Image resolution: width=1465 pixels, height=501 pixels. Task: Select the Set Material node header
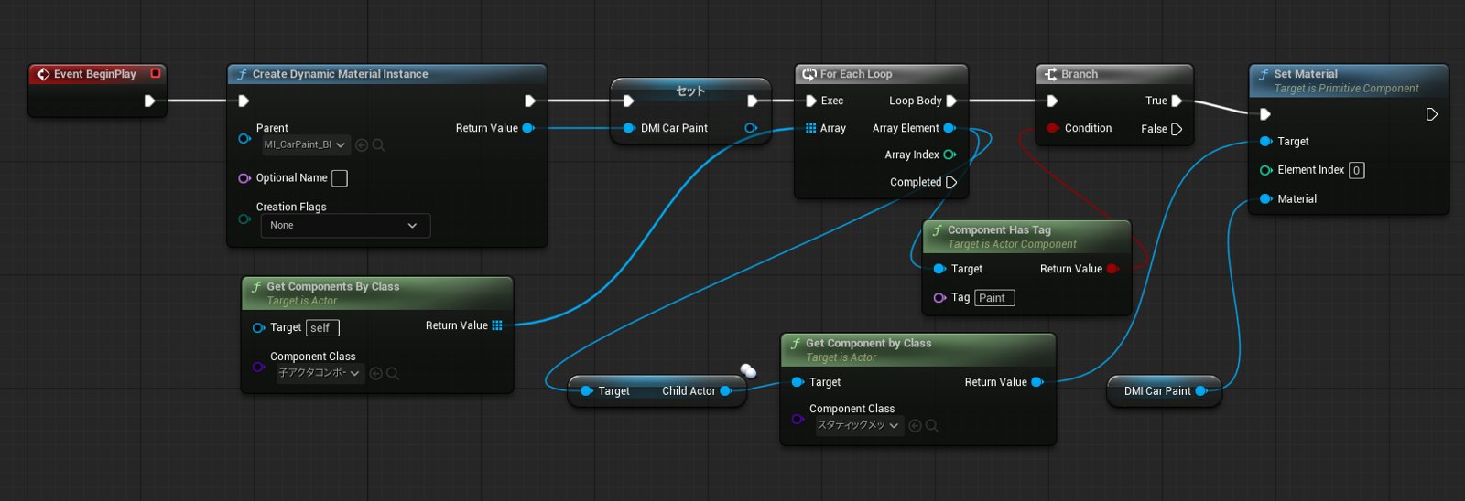[x=1349, y=80]
